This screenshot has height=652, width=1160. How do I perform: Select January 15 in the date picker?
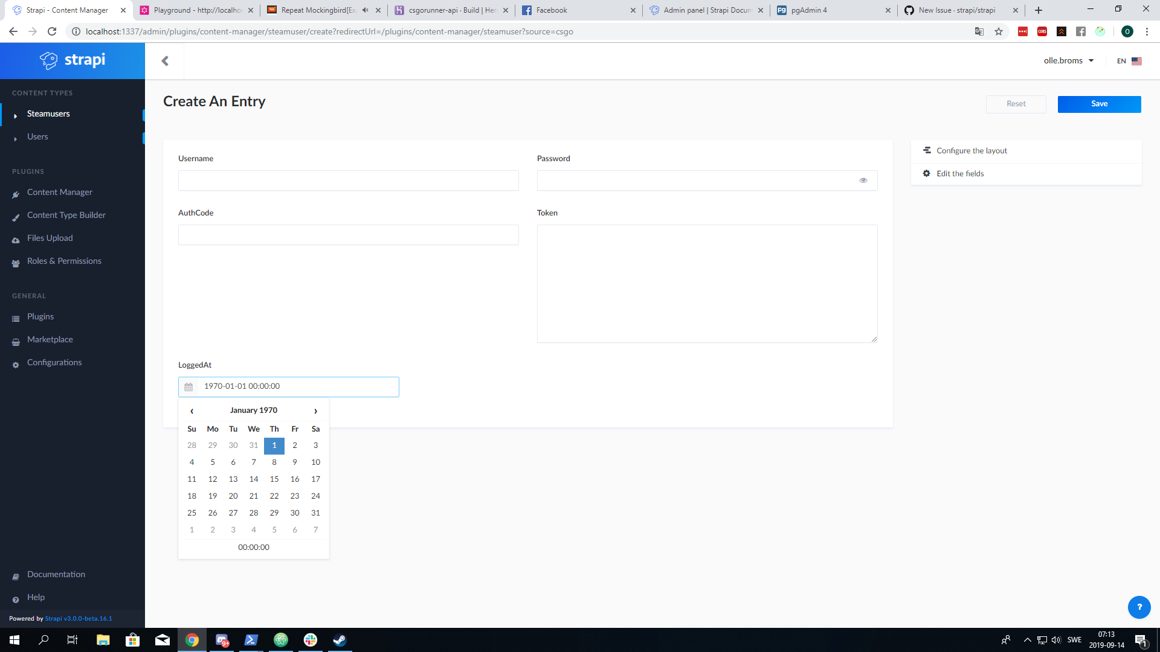(x=274, y=479)
